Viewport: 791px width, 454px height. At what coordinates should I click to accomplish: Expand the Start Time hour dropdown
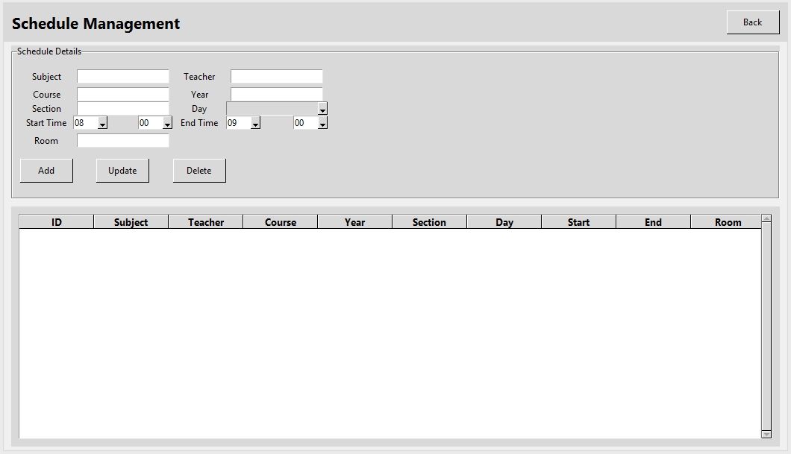point(102,124)
